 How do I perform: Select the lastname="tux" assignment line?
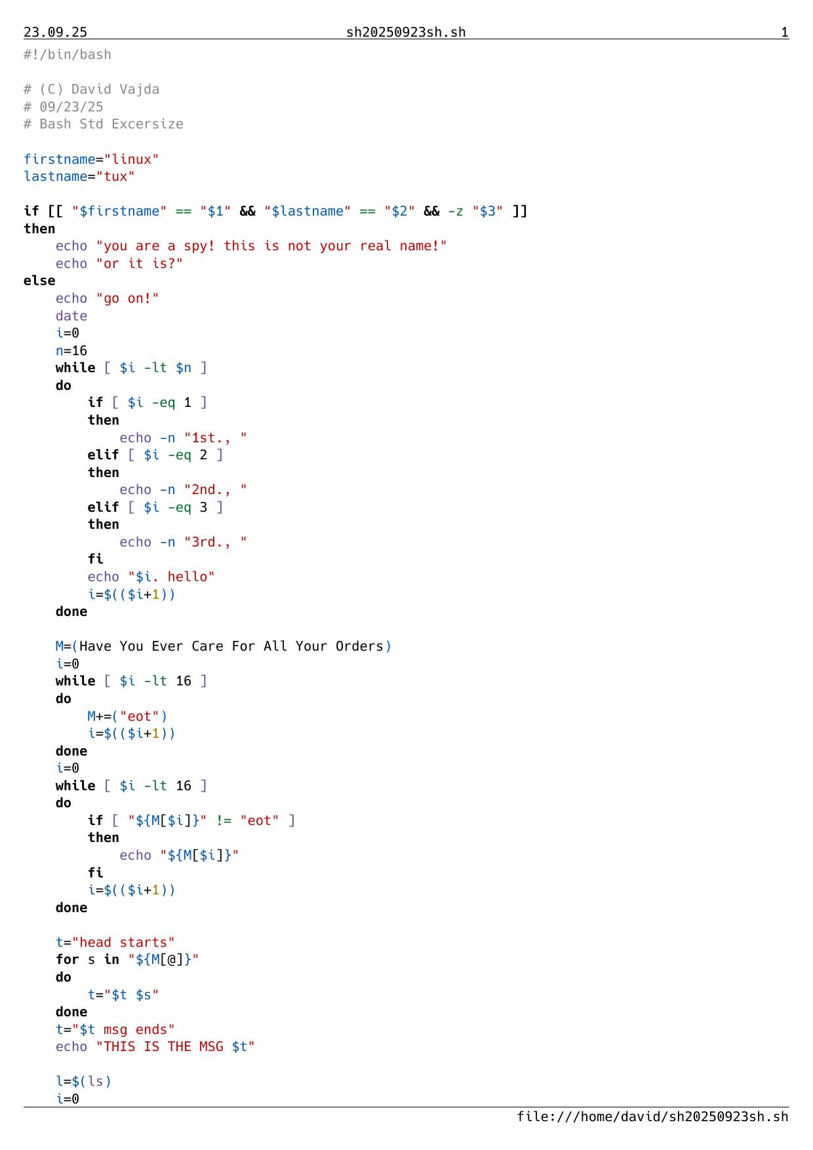click(79, 176)
